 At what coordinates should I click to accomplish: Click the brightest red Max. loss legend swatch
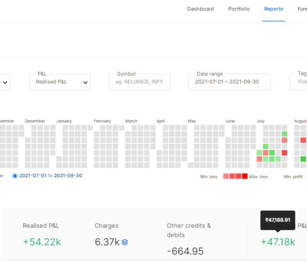[245, 176]
